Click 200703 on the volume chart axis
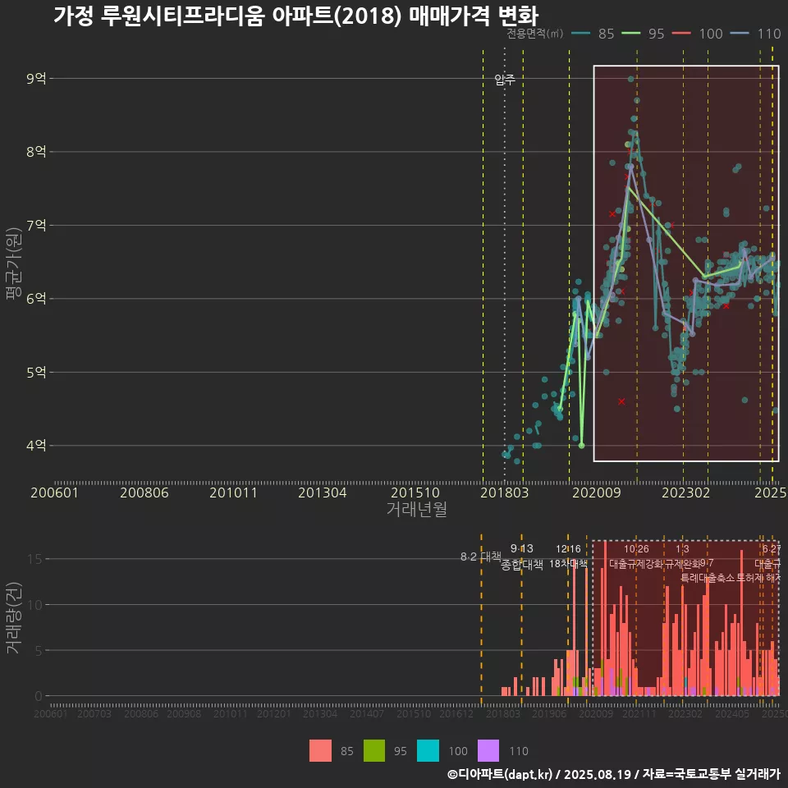788x788 pixels. (x=94, y=713)
